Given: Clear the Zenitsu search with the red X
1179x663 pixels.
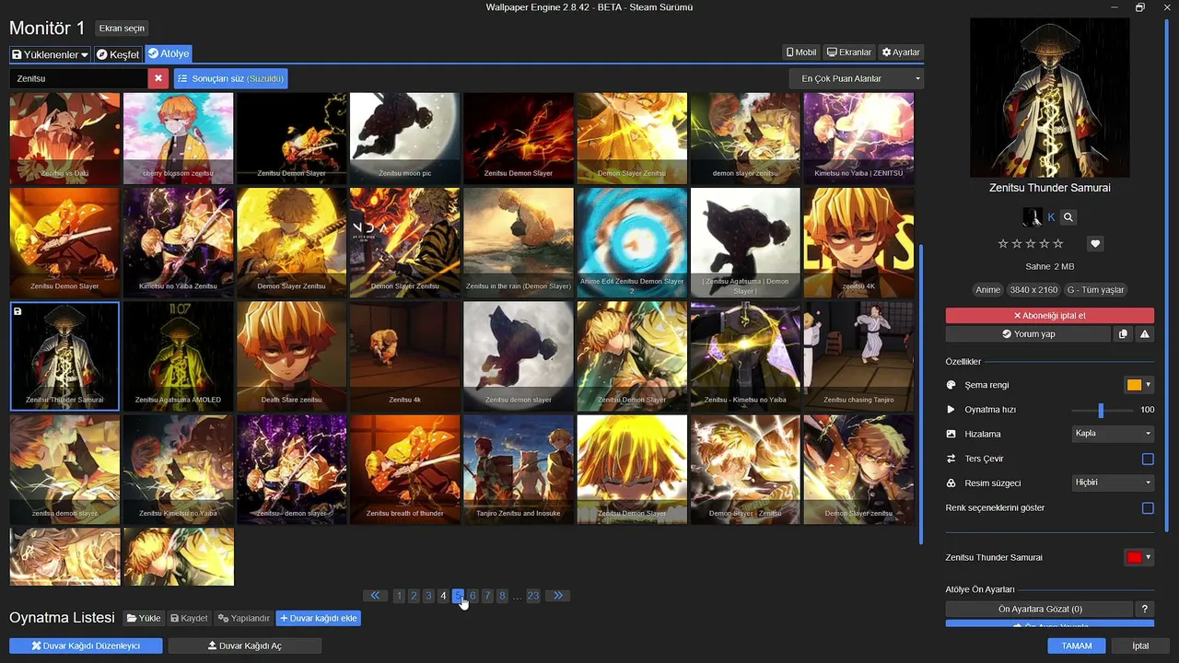Looking at the screenshot, I should pyautogui.click(x=158, y=78).
